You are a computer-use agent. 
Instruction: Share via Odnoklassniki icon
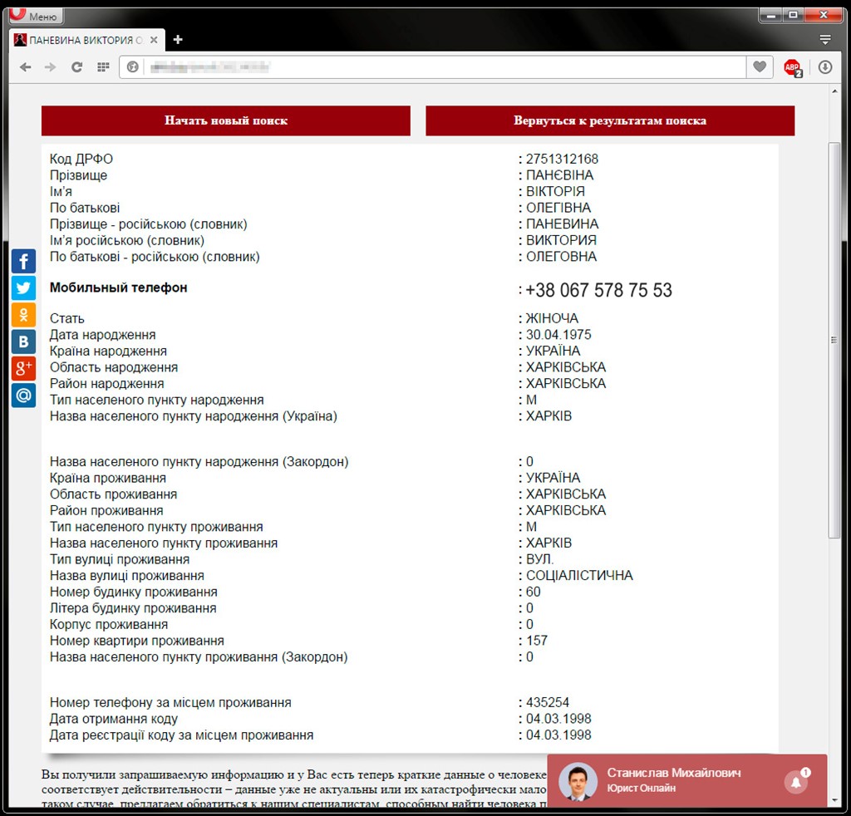coord(23,315)
